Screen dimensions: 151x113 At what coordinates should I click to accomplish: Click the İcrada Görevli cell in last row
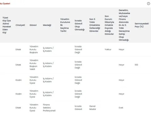point(78,108)
